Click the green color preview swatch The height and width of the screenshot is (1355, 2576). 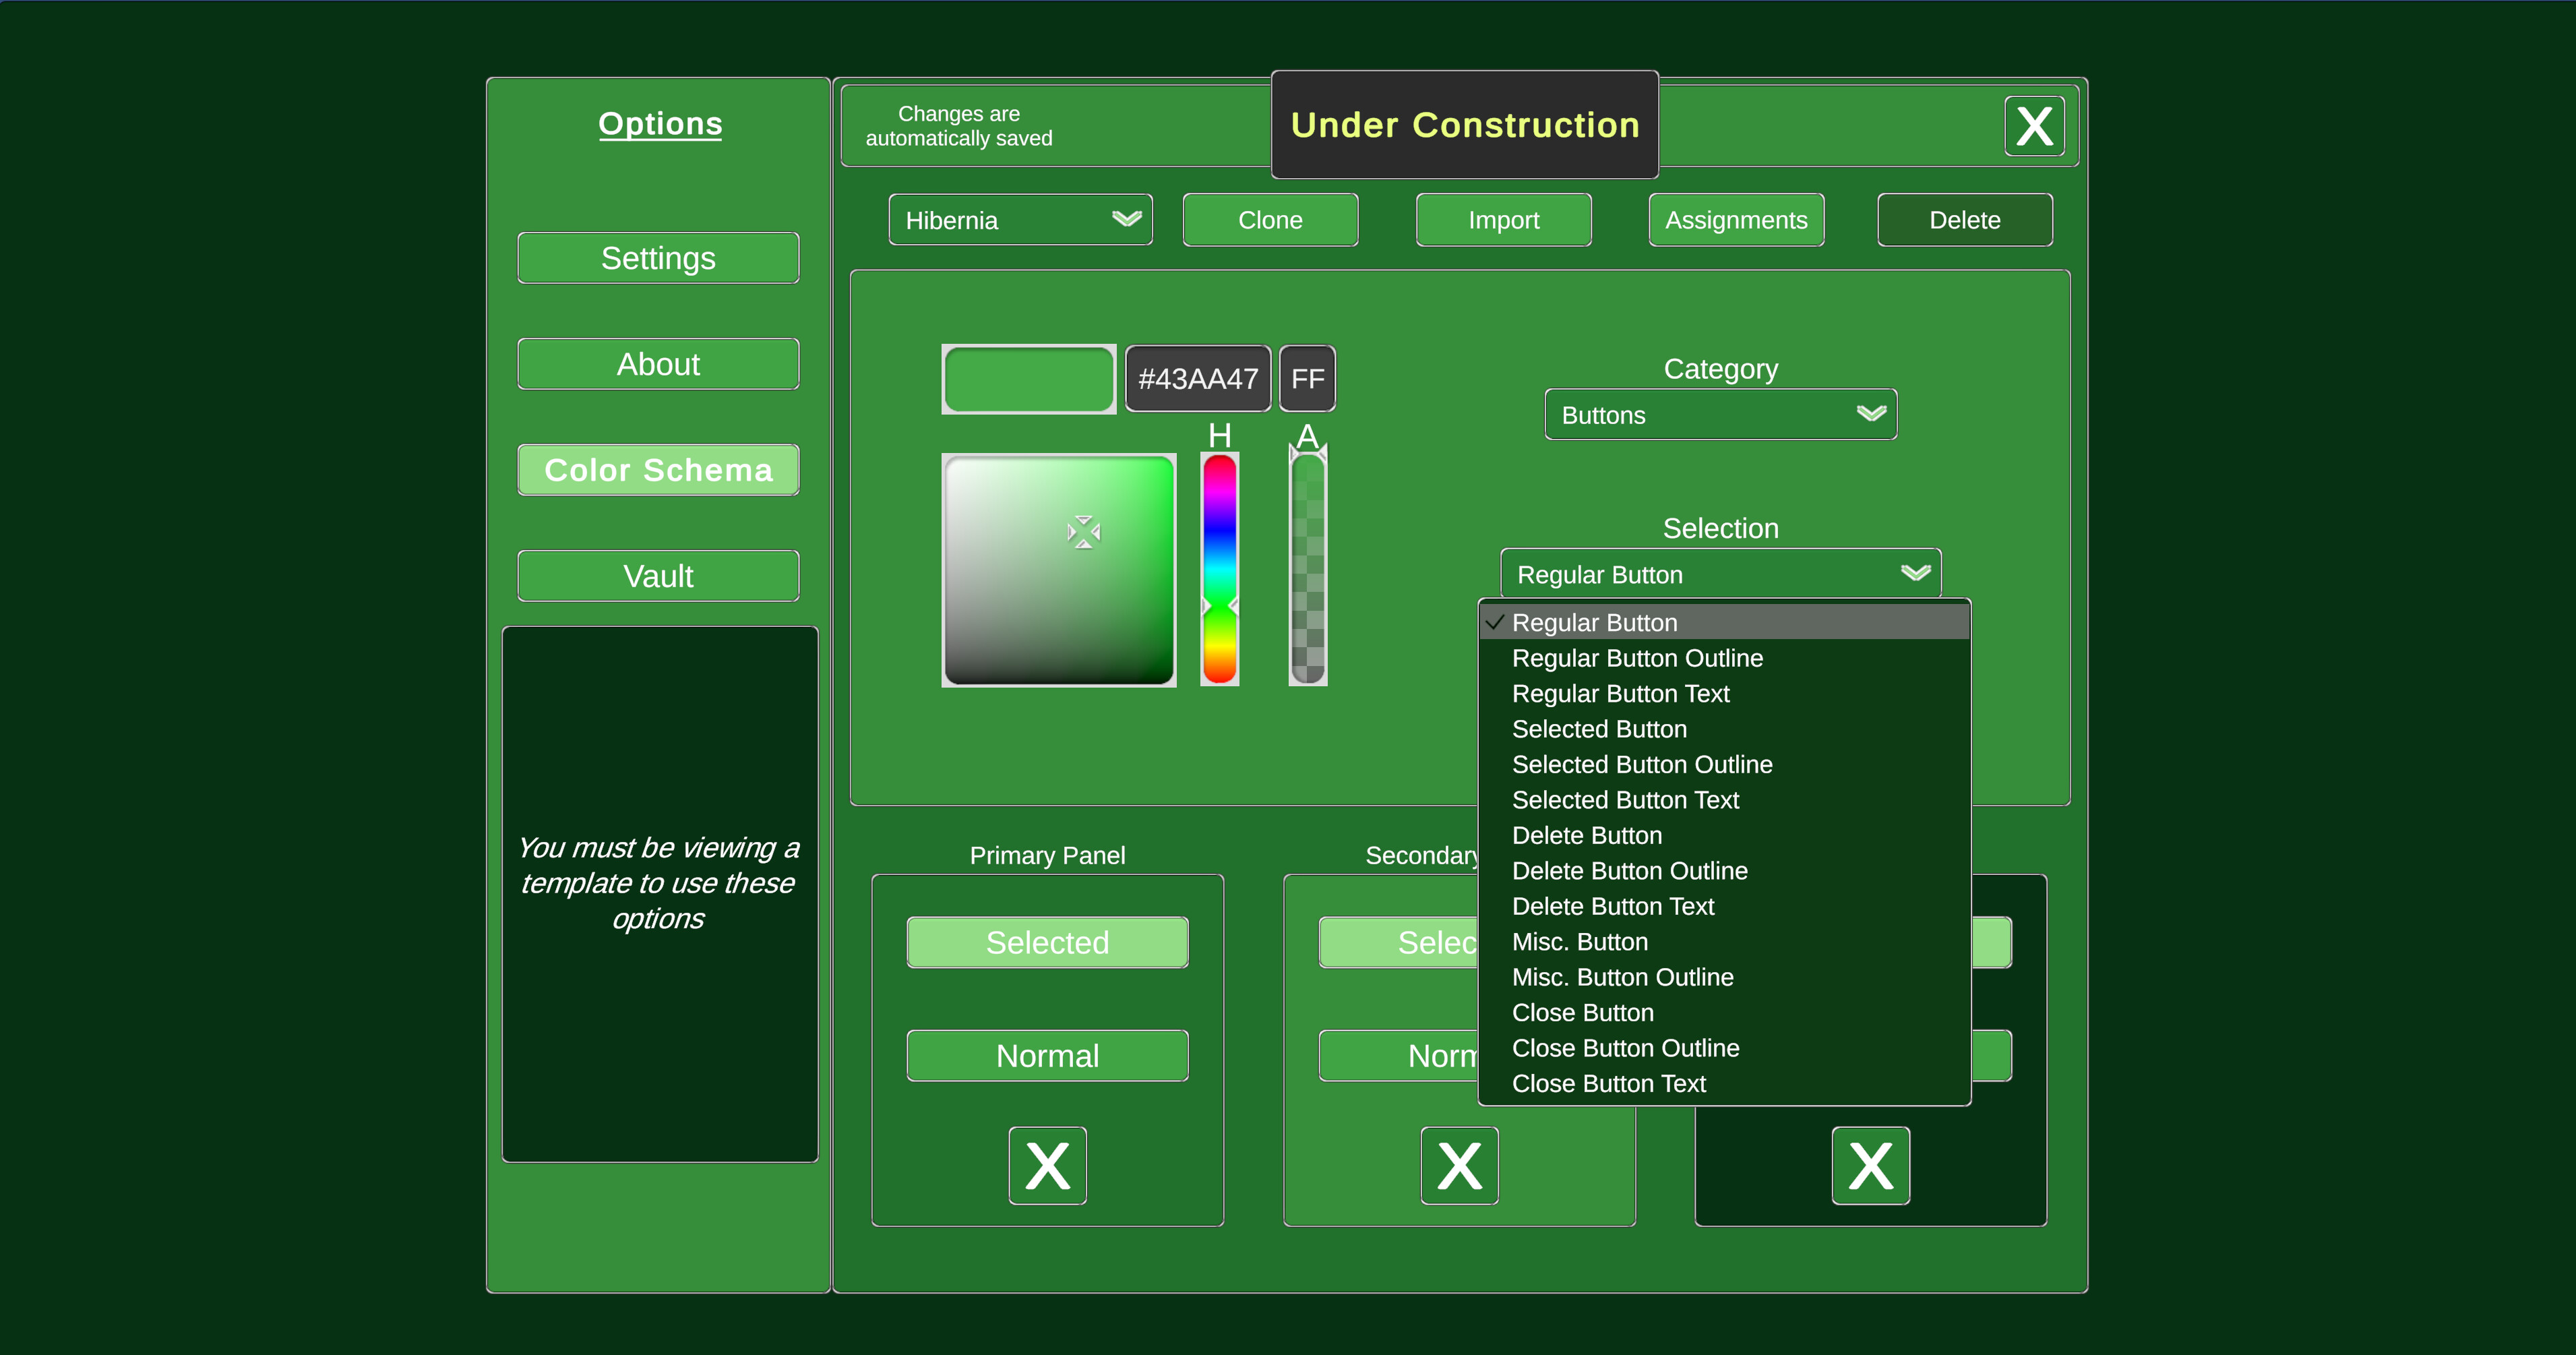point(1029,378)
